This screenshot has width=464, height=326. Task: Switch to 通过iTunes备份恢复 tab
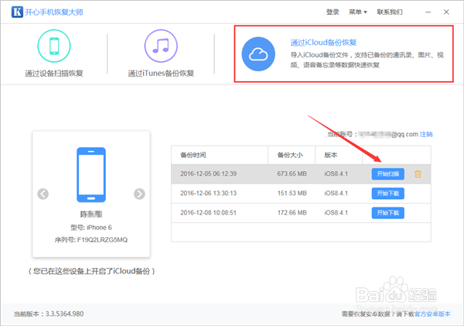(161, 74)
